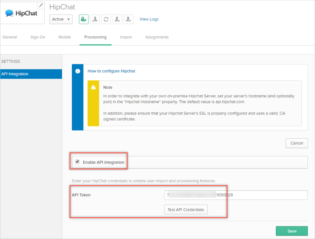
Task: Open the View Logs link
Action: click(149, 19)
